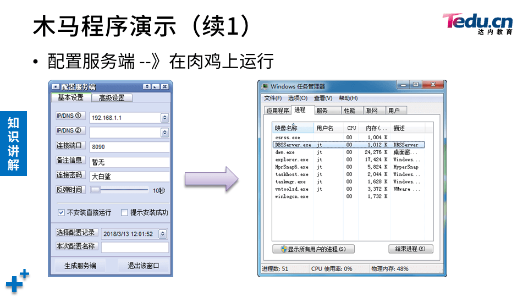The width and height of the screenshot is (528, 297).
Task: Select the explorer.exe process row
Action: [349, 159]
